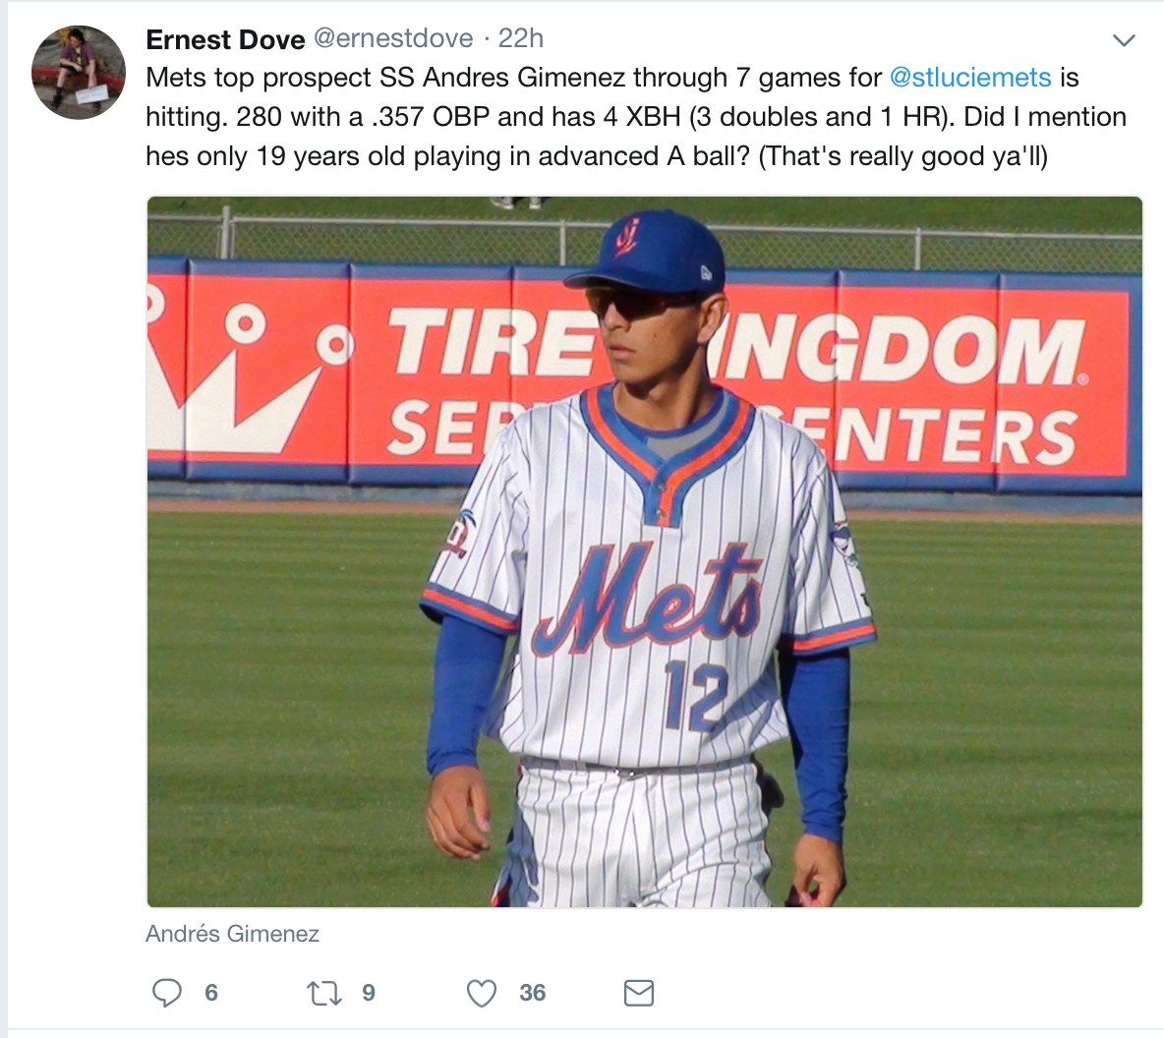Screen dimensions: 1164x1038
Task: Open the 22h timestamp link
Action: 520,38
